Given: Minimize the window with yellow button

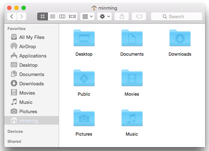Looking at the screenshot, I should pos(16,8).
